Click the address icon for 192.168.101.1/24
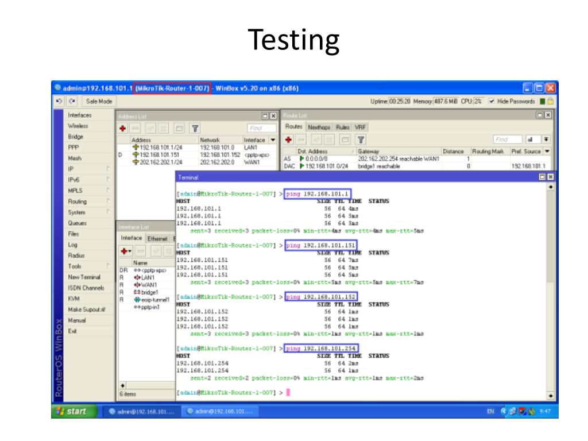This screenshot has height=441, width=588. 136,148
